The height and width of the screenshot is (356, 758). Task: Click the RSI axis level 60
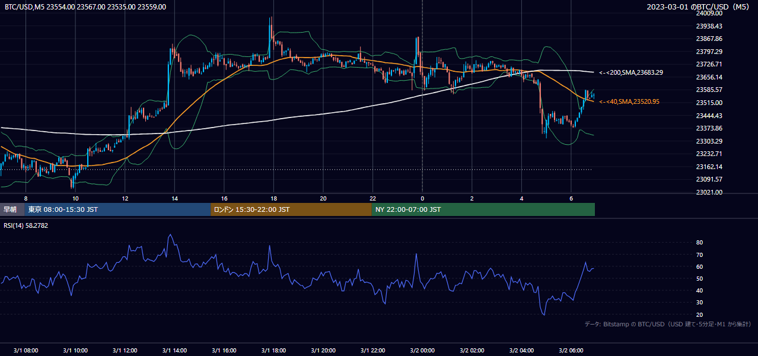tap(699, 266)
